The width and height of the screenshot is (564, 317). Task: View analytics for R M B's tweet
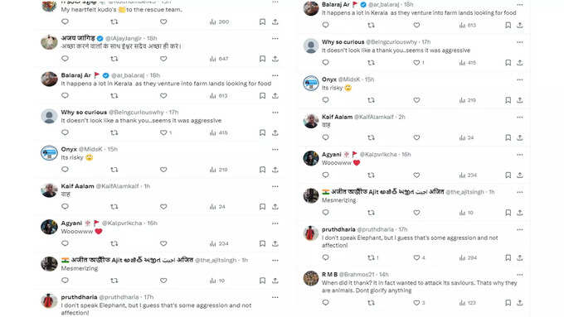coord(467,303)
